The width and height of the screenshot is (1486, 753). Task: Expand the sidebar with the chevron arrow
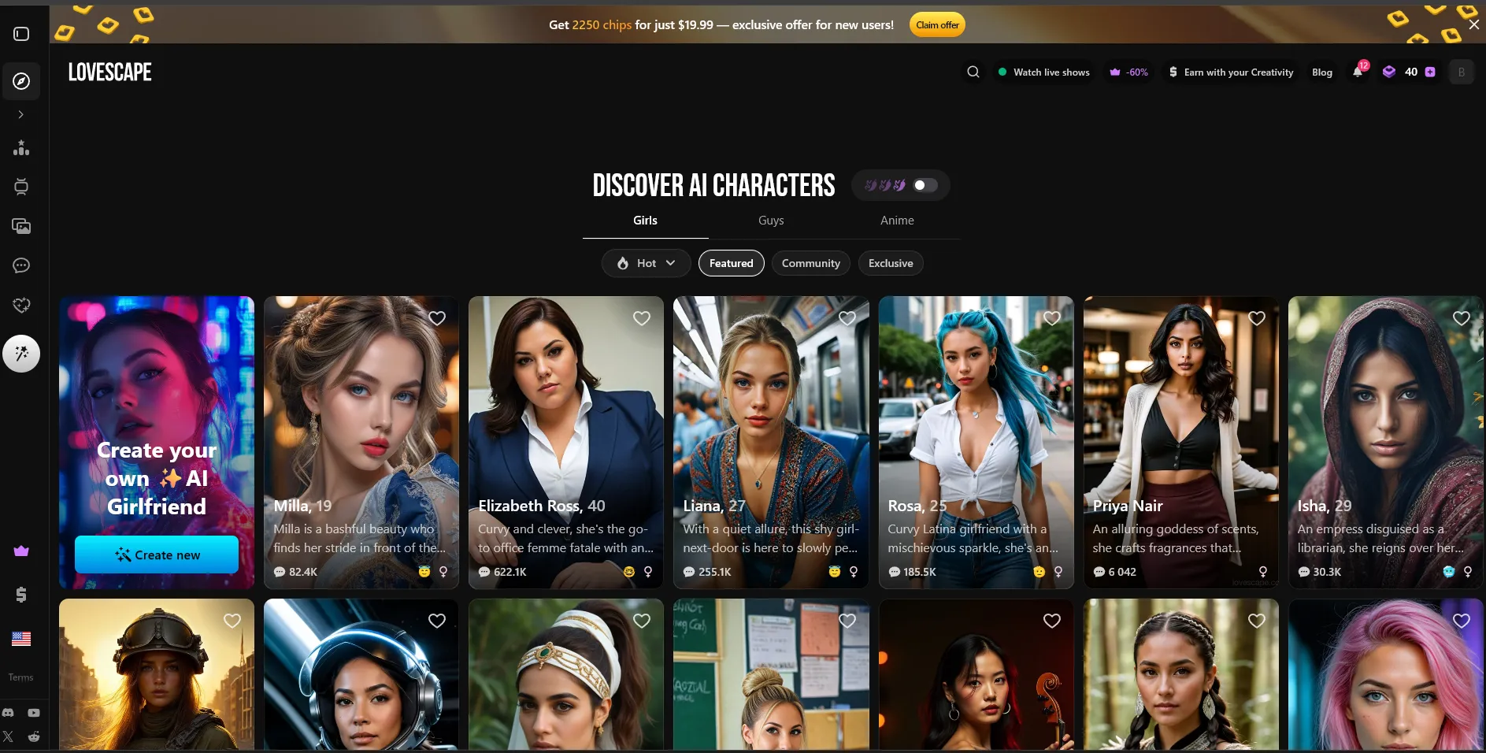(21, 115)
